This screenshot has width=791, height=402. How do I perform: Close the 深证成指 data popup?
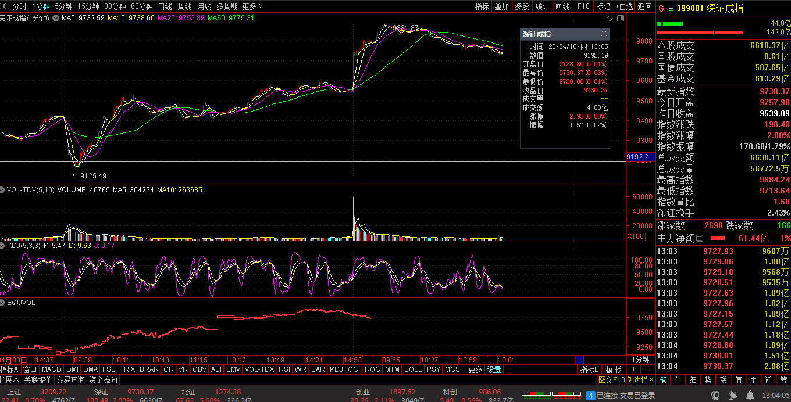604,34
